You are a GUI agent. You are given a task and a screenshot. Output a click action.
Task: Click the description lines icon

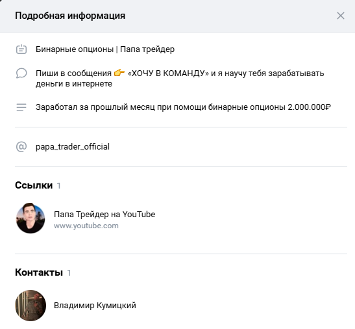pos(21,107)
